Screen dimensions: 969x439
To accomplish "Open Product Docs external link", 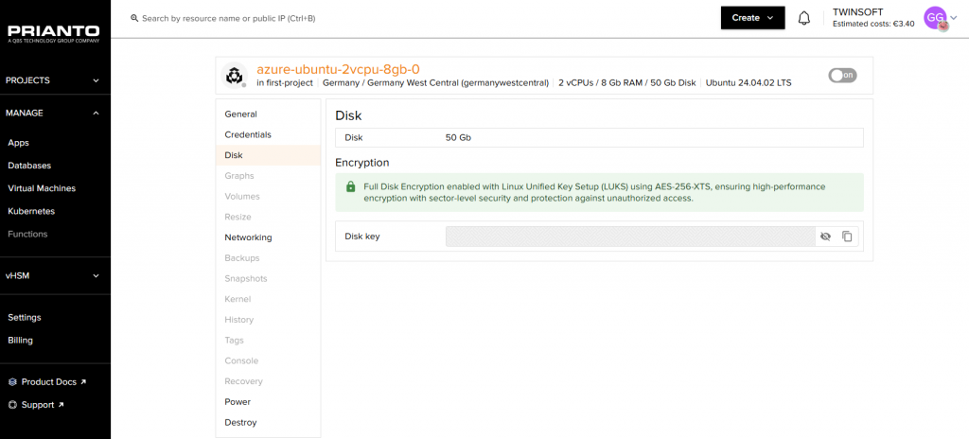I will 47,382.
